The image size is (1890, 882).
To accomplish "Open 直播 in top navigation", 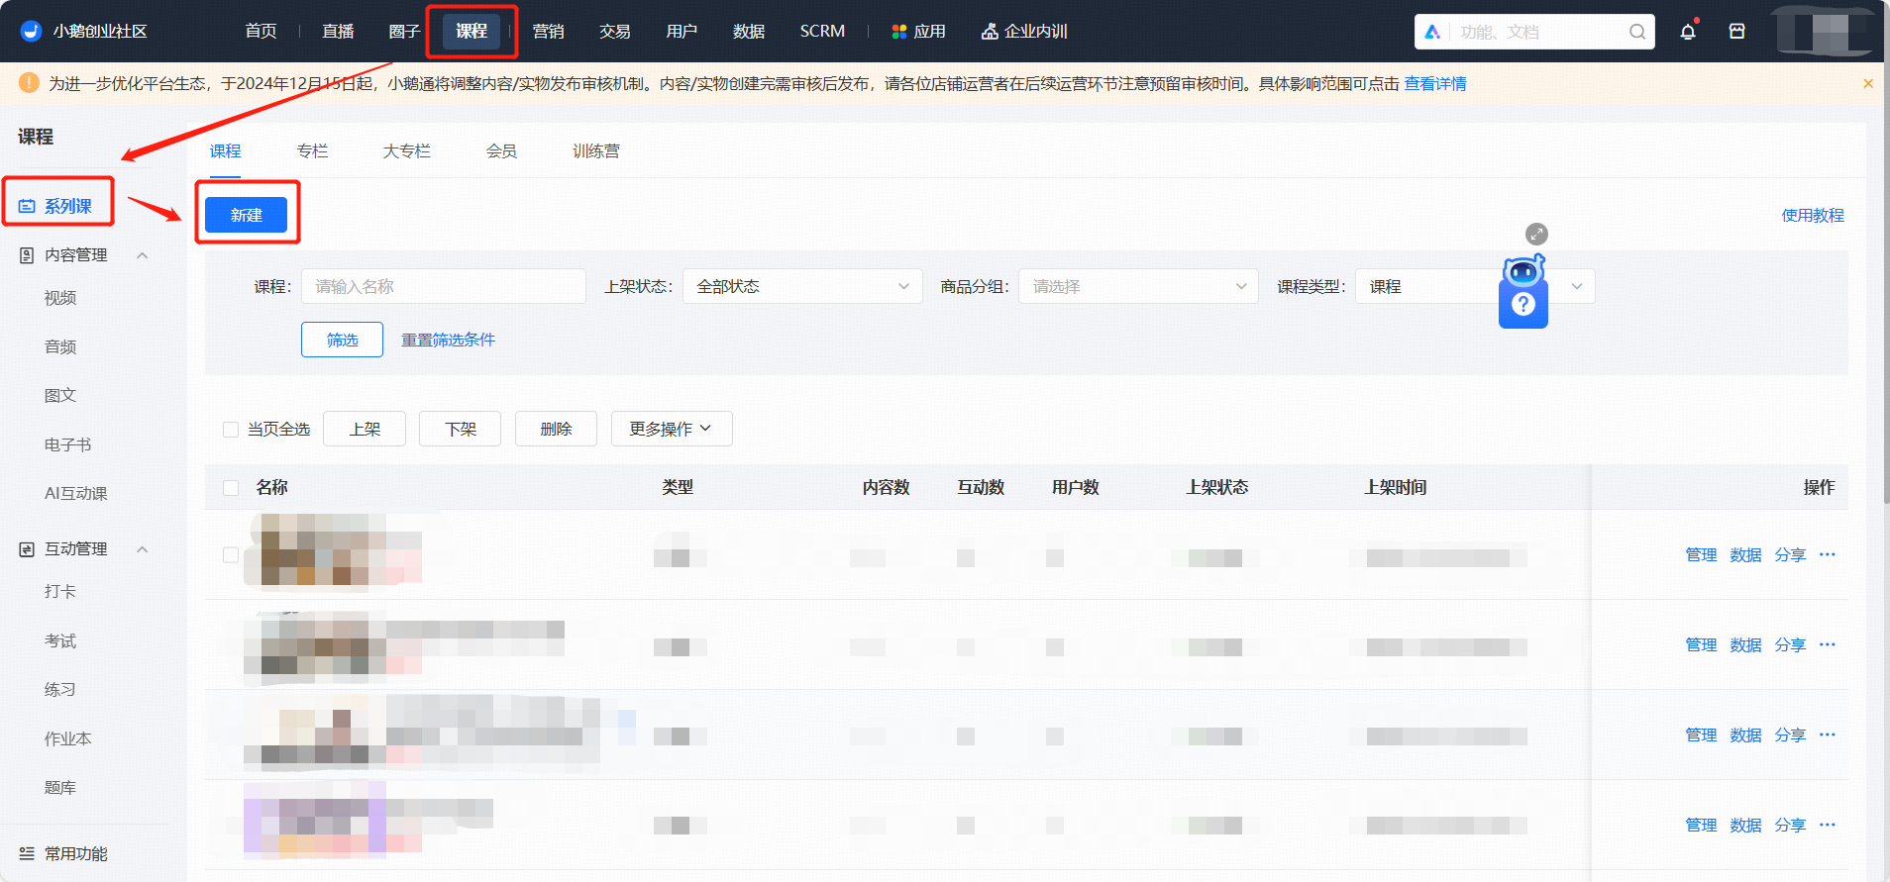I will coord(338,32).
